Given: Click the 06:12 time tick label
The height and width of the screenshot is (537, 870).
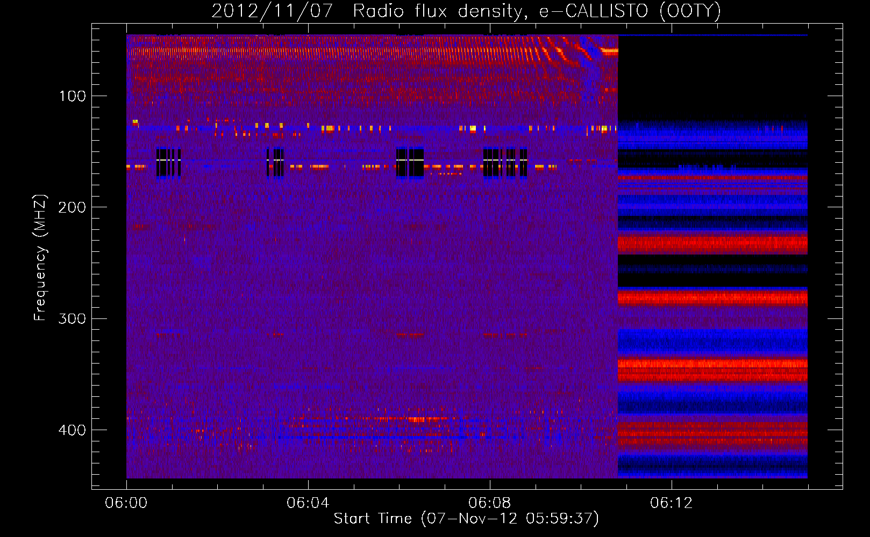Looking at the screenshot, I should point(672,503).
